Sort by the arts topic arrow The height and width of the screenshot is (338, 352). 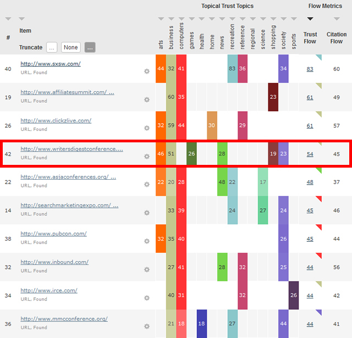click(x=161, y=19)
